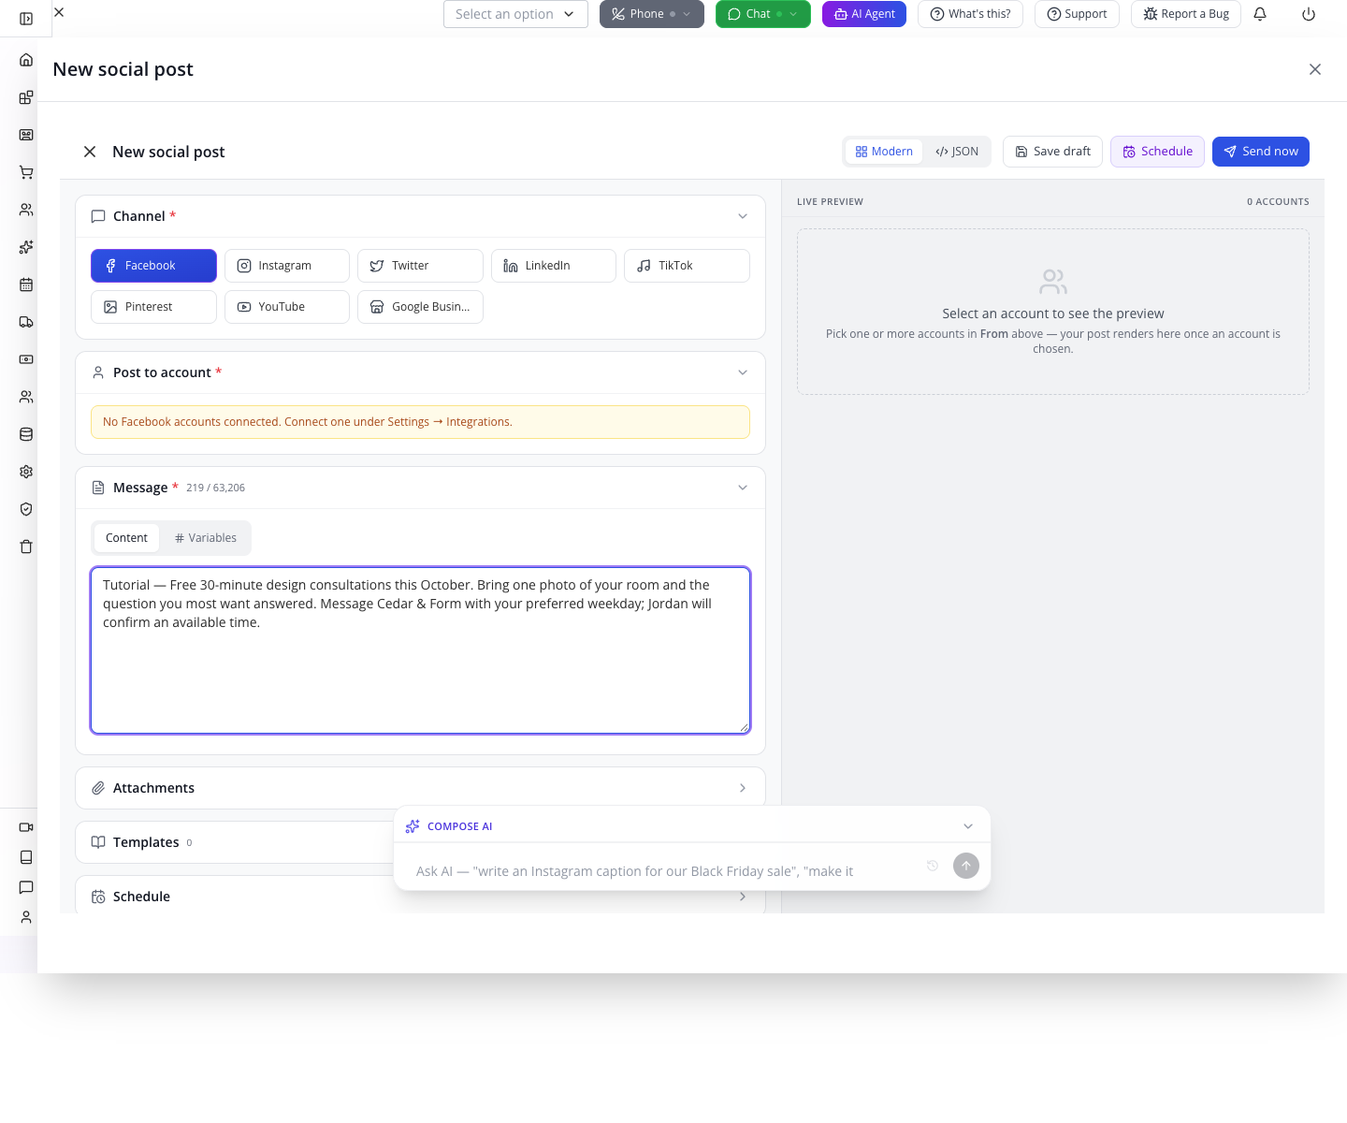This screenshot has height=1123, width=1347.
Task: Open the delivery truck sidebar icon
Action: coord(26,322)
